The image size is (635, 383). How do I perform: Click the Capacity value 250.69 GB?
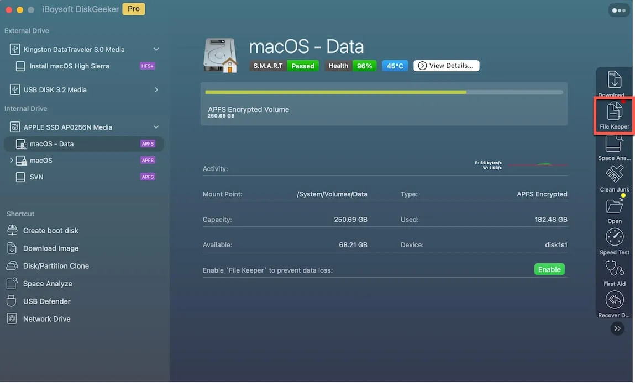(x=350, y=220)
